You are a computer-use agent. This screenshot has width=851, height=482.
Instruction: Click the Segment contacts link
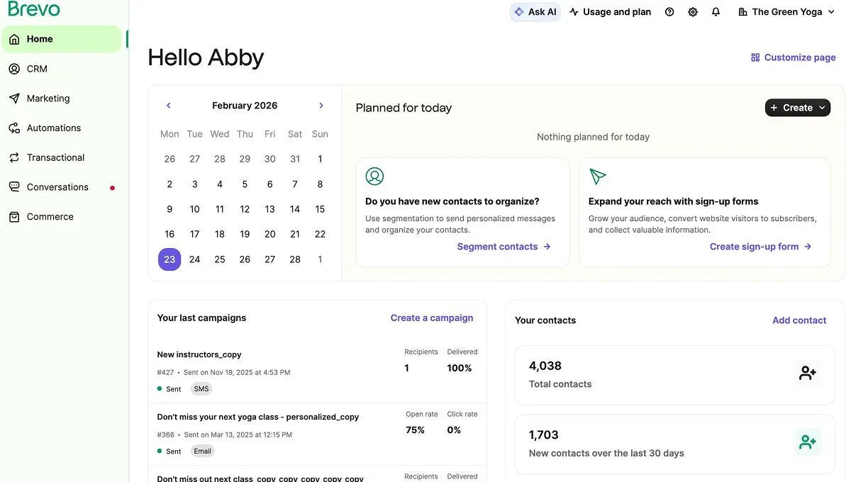[497, 246]
